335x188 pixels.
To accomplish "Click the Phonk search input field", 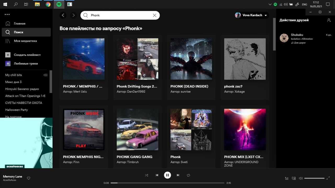I will click(120, 15).
